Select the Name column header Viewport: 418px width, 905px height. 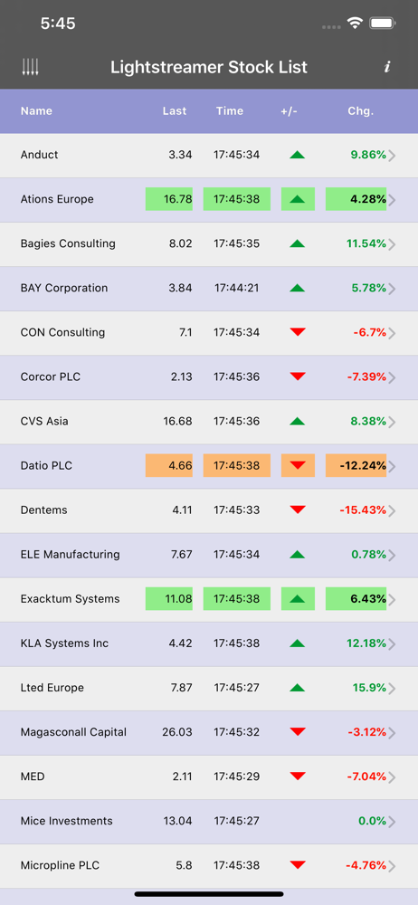point(36,110)
